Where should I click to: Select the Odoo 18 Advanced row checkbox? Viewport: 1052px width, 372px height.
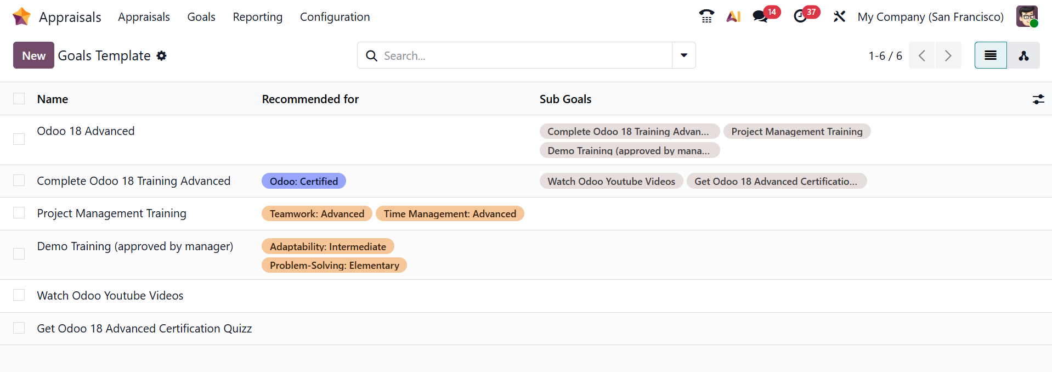tap(19, 139)
